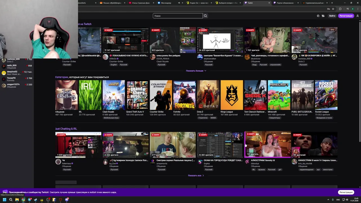Click the Войти login button
This screenshot has height=203, width=361.
click(x=332, y=16)
